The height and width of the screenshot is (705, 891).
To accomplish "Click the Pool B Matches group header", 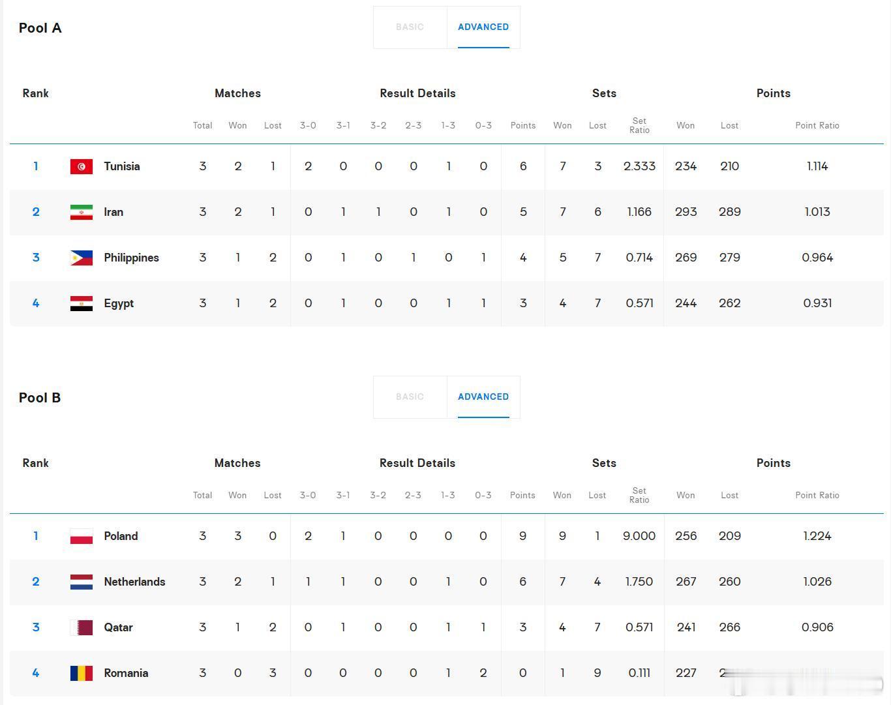I will [x=237, y=463].
